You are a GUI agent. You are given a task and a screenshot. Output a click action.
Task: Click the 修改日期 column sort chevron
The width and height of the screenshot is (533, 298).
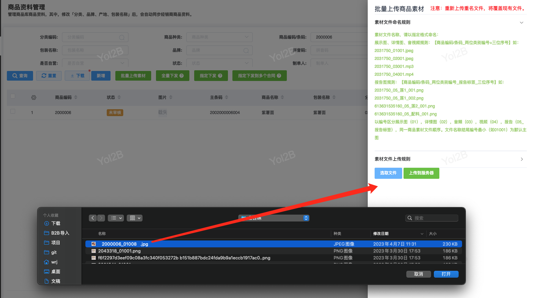click(422, 234)
